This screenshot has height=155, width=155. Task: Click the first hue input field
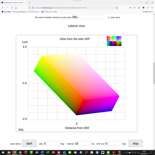point(113,143)
